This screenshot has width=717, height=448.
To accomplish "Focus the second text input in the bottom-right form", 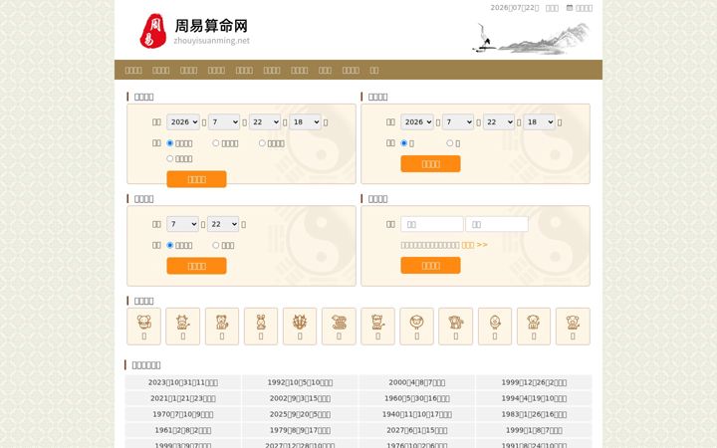I will pyautogui.click(x=497, y=224).
